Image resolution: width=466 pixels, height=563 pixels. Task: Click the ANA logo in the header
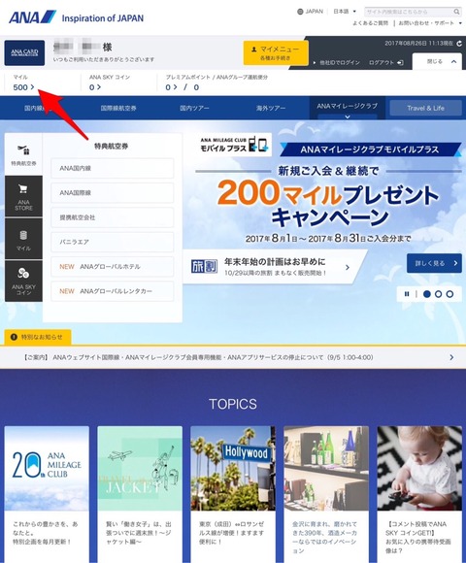[x=32, y=17]
